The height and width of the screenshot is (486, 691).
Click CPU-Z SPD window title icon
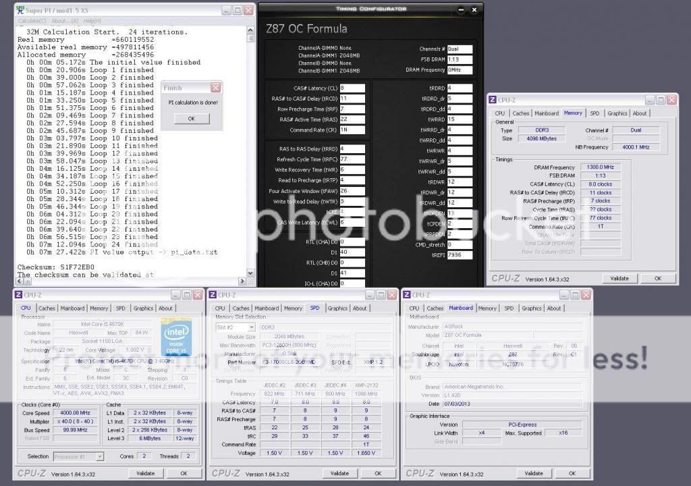213,295
